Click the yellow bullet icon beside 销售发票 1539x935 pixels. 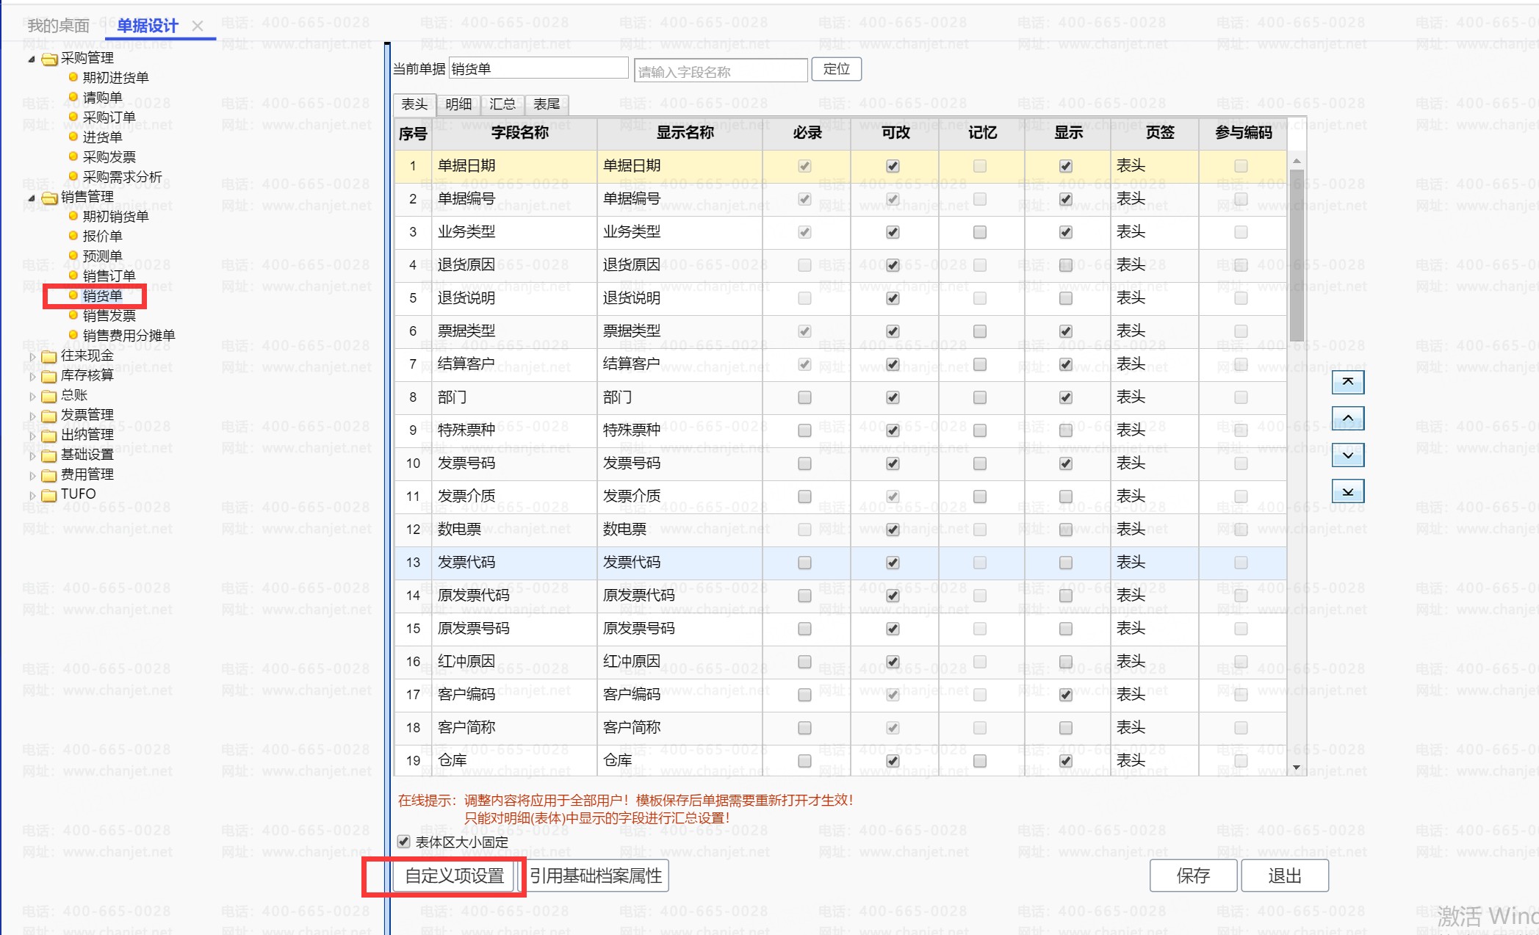click(73, 315)
